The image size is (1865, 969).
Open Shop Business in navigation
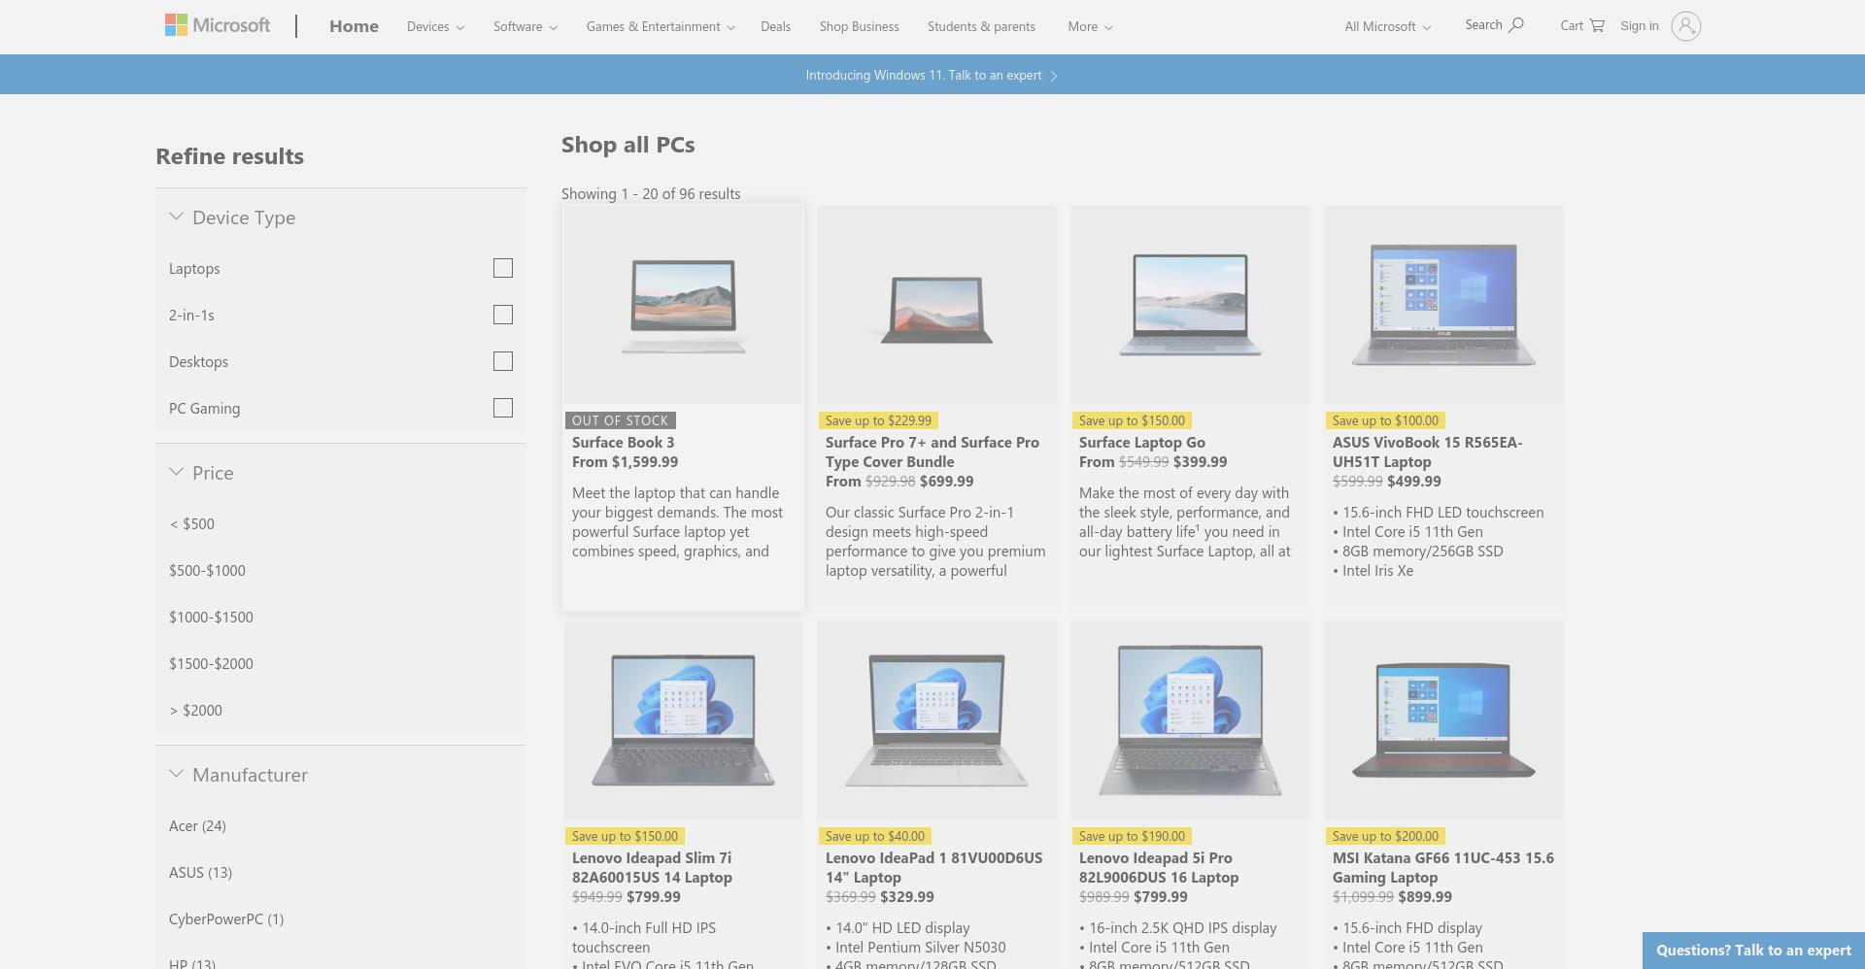[x=859, y=26]
